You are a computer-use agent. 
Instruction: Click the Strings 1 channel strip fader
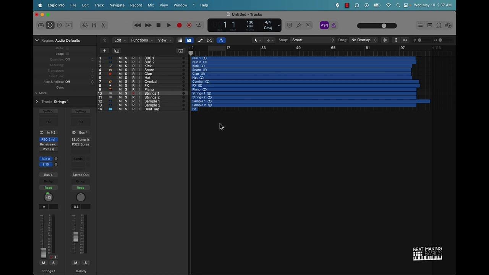pos(44,253)
